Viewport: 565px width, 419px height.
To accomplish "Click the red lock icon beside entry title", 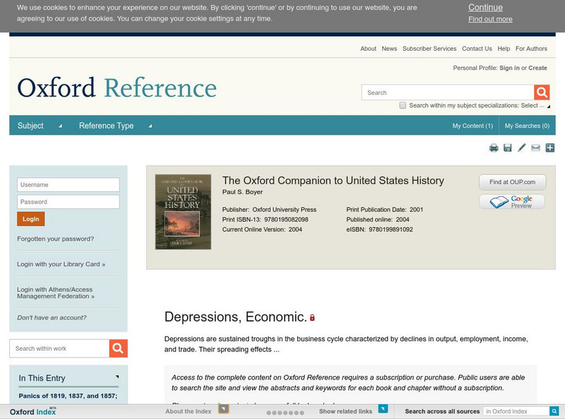I will click(312, 317).
